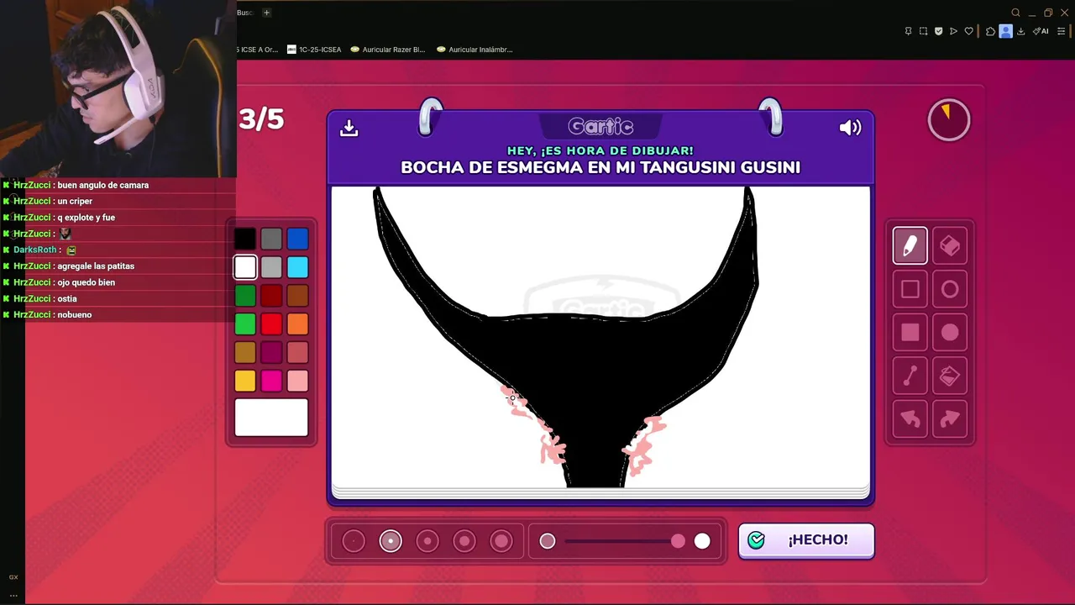Choose the second brush size
The image size is (1075, 605).
point(391,541)
